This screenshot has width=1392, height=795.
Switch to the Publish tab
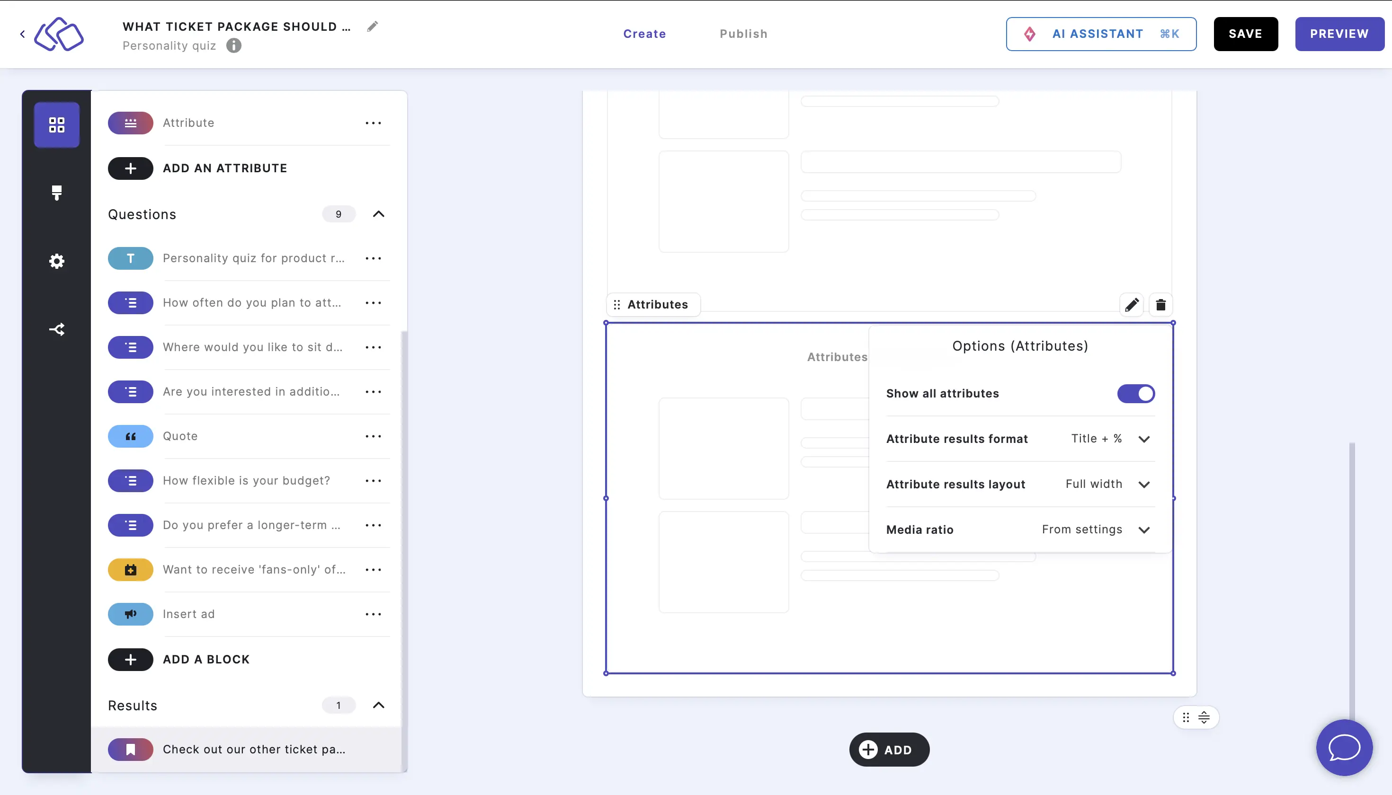click(x=743, y=34)
